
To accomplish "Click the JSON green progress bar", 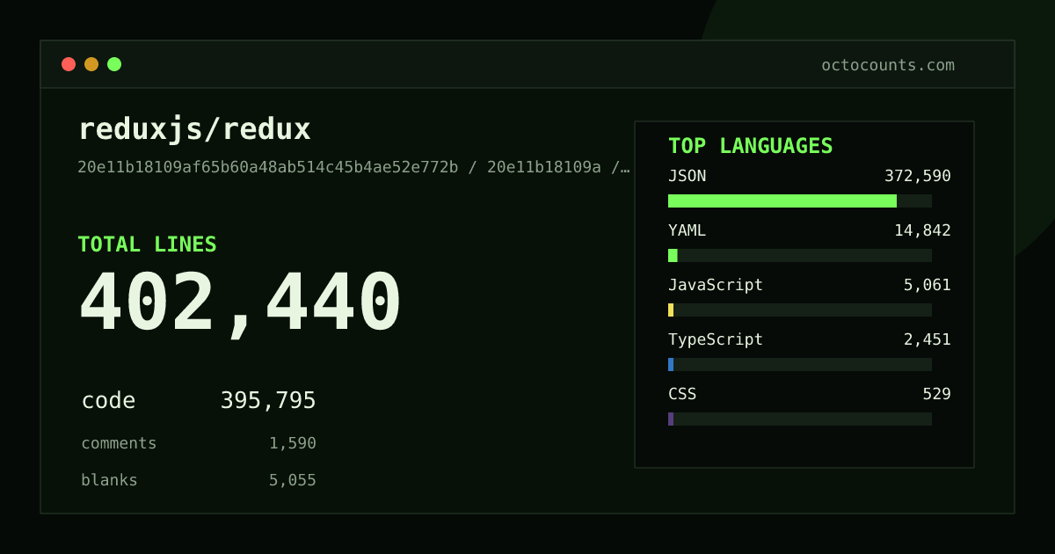I will pyautogui.click(x=782, y=200).
